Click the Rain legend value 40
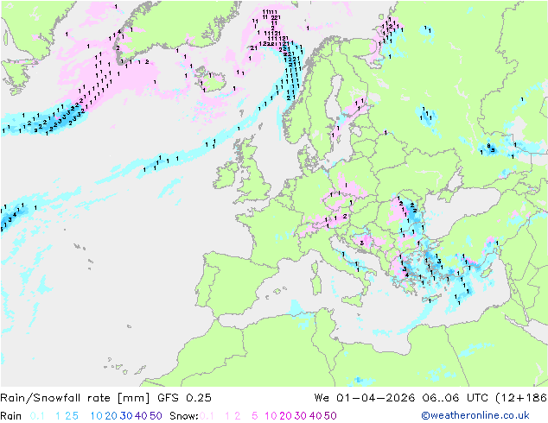 point(141,416)
